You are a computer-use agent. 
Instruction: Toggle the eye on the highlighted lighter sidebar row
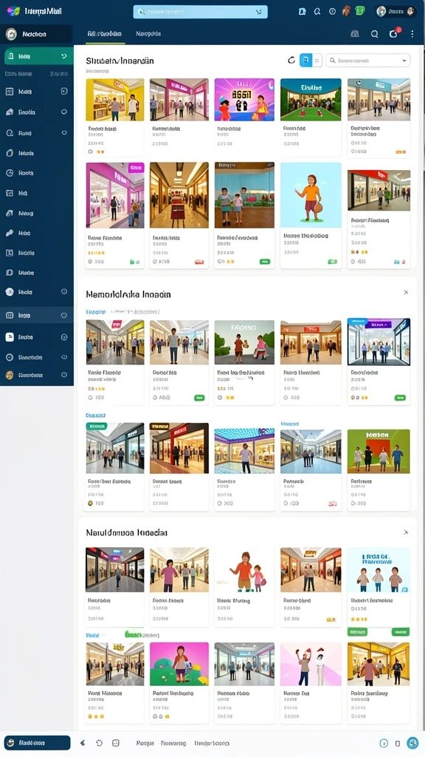[x=64, y=315]
